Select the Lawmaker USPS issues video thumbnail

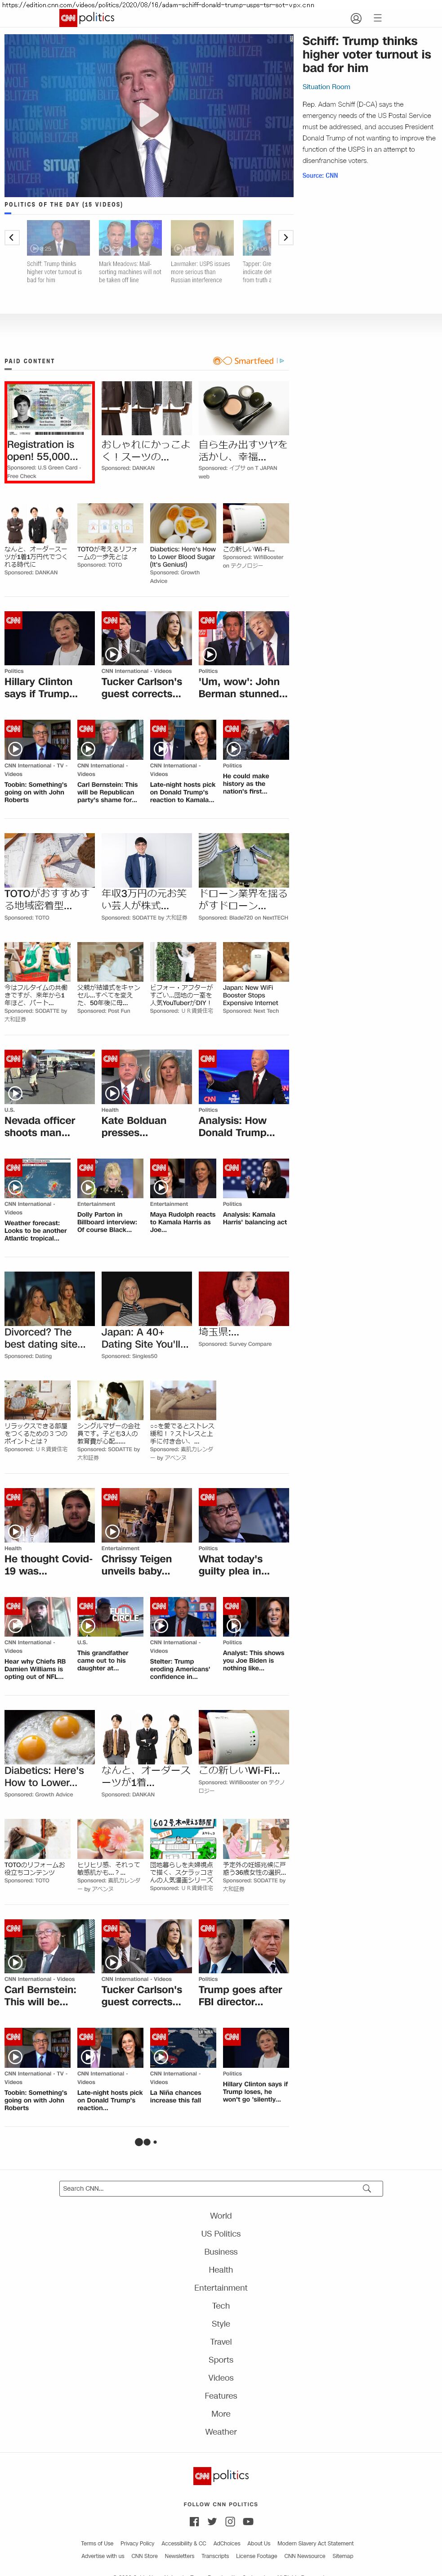click(x=202, y=238)
